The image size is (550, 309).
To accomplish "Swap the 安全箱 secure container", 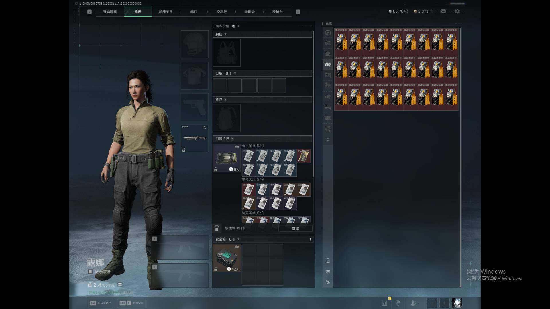I will [237, 247].
